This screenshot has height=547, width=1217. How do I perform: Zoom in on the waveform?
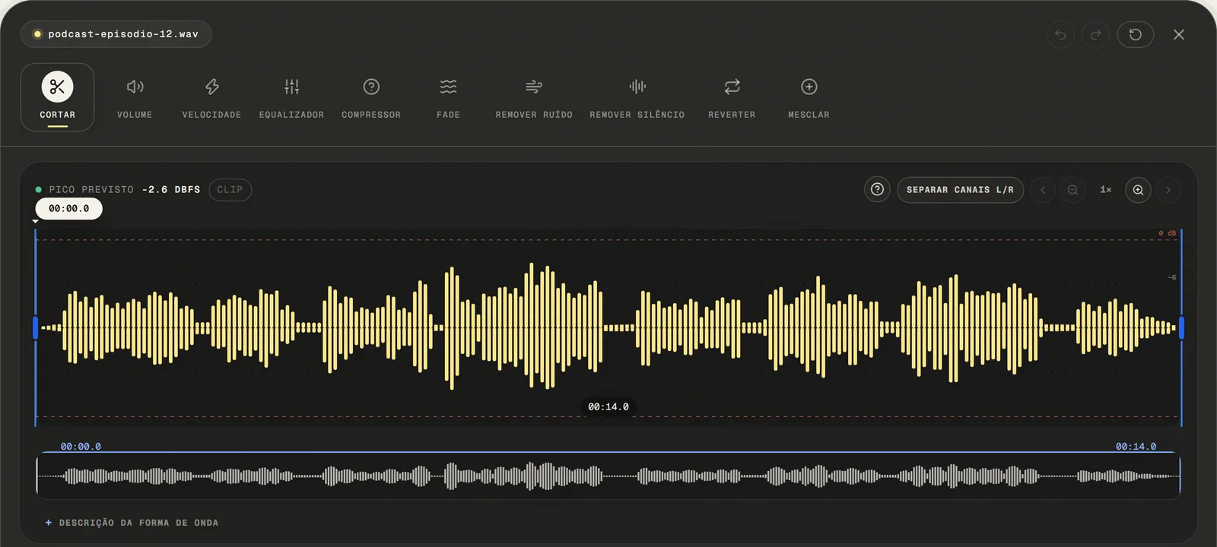[1138, 190]
